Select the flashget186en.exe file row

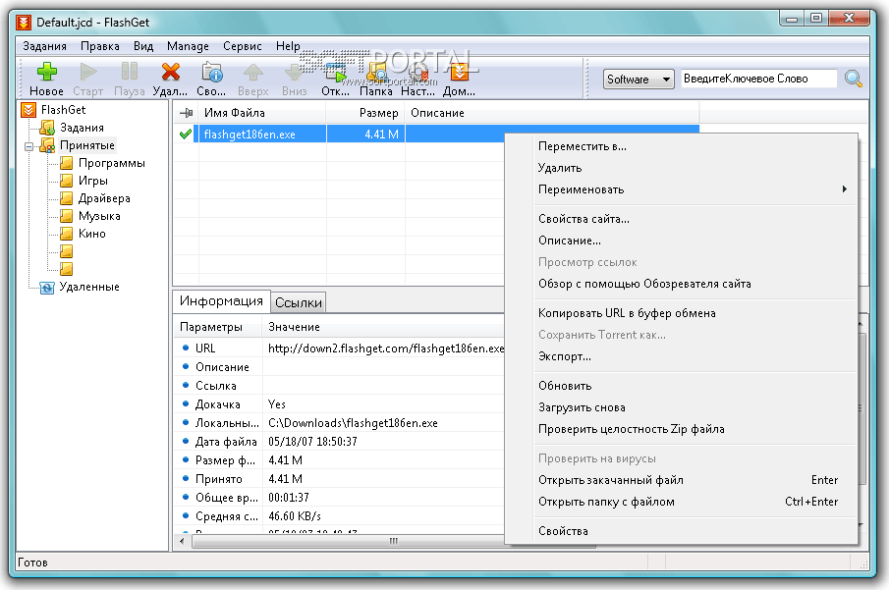point(436,134)
